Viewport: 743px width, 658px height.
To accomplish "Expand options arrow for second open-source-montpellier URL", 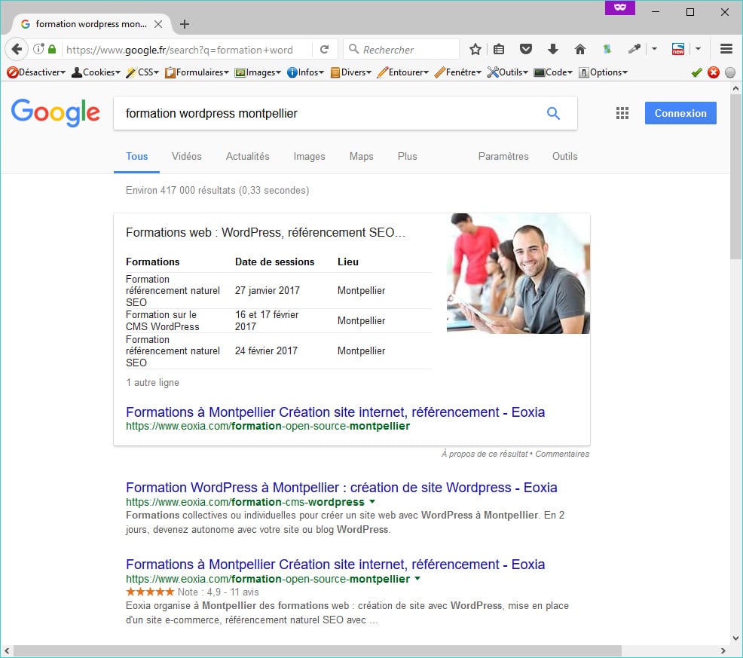I will [x=417, y=578].
